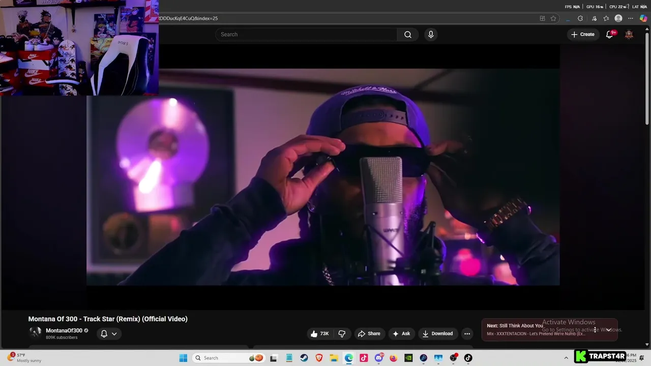The width and height of the screenshot is (651, 366).
Task: Share the video
Action: (369, 333)
